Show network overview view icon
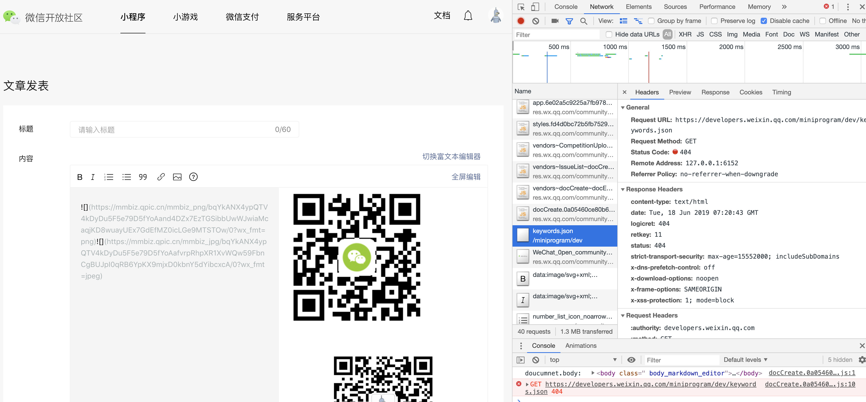This screenshot has height=402, width=866. (x=638, y=21)
